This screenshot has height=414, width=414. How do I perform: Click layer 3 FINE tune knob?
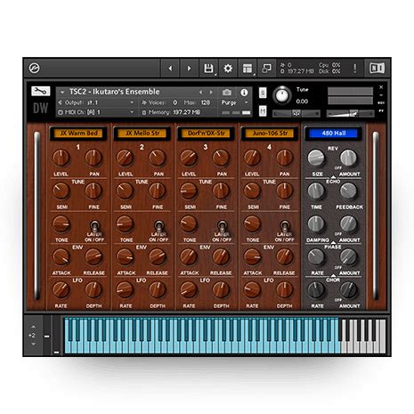click(221, 191)
